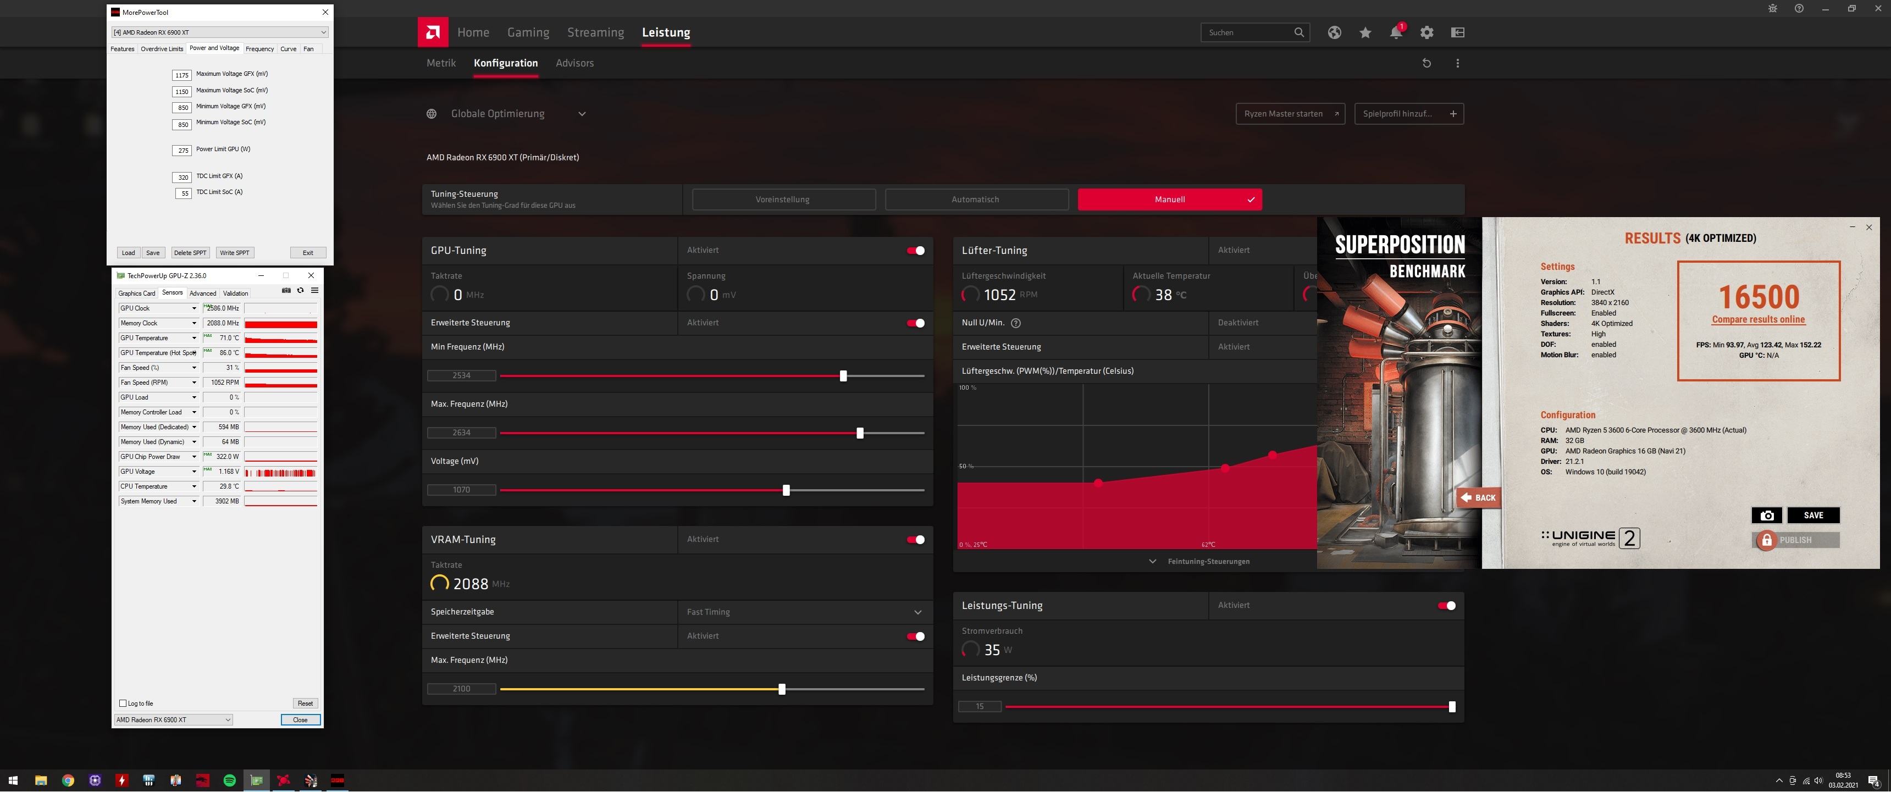1891x792 pixels.
Task: Click the Superposition screenshot camera button
Action: click(x=1767, y=516)
